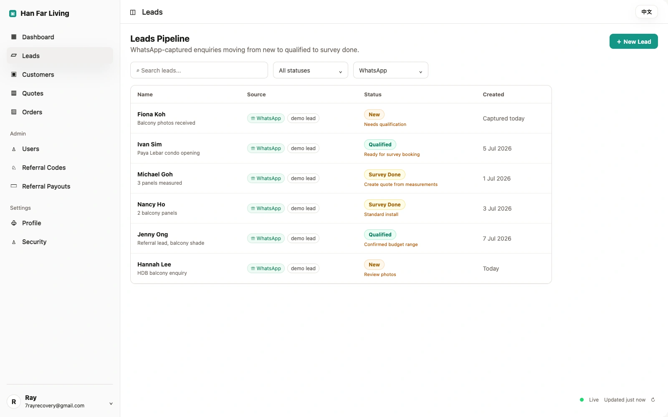Click 'Captured today' in Fiona Koh row
The height and width of the screenshot is (417, 668).
tap(504, 118)
